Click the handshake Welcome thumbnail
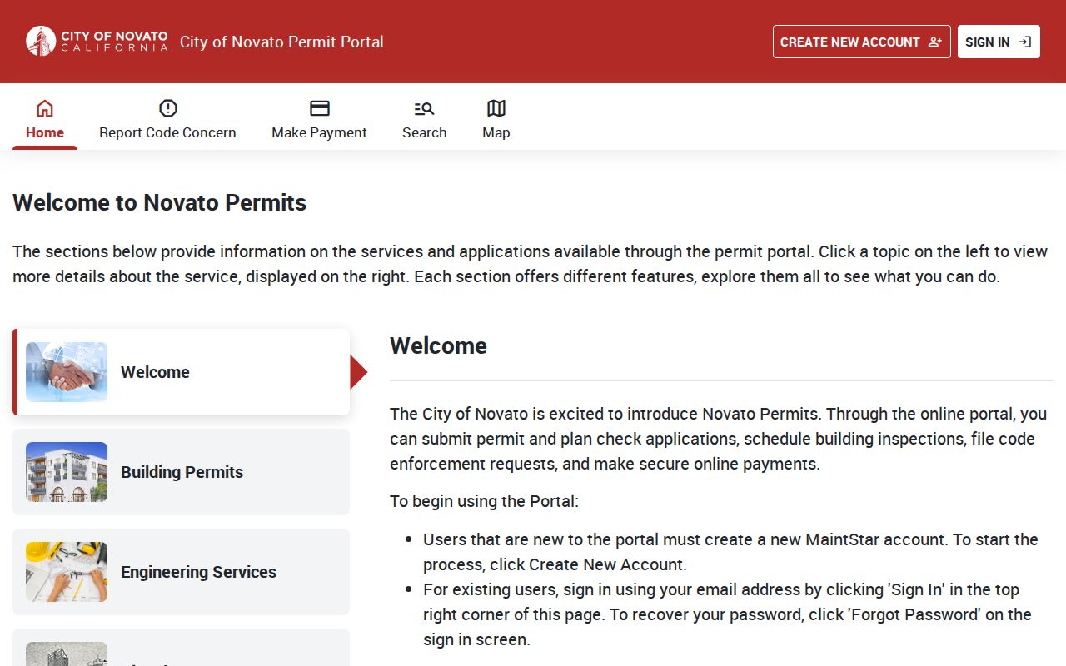 pyautogui.click(x=67, y=372)
